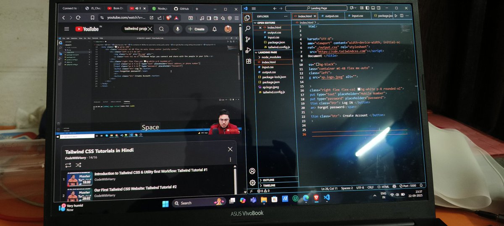Image resolution: width=504 pixels, height=226 pixels.
Task: Open sp.logo.jpeg in the Explorer
Action: pos(270,87)
